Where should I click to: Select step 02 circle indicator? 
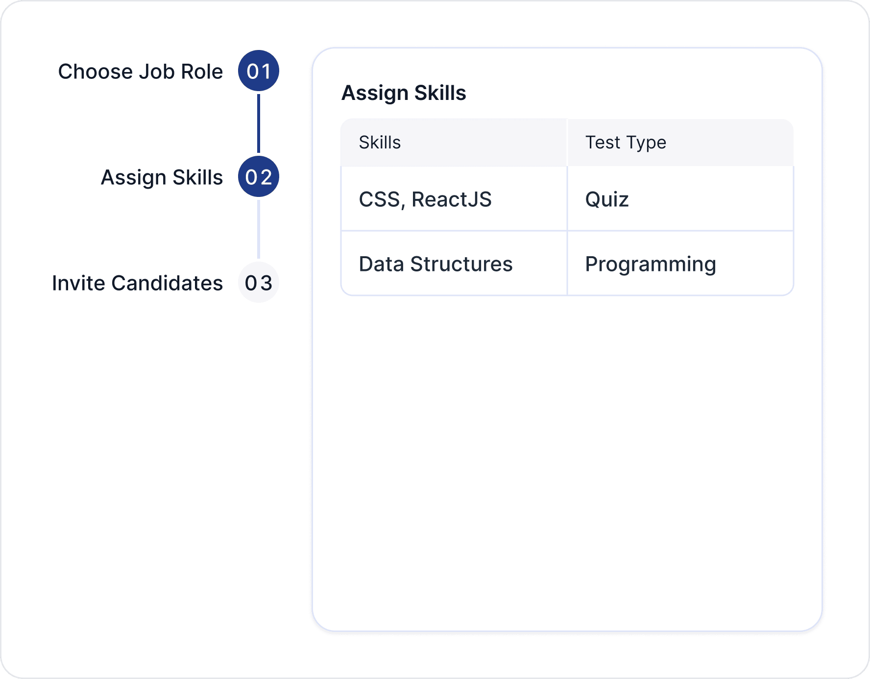tap(259, 176)
